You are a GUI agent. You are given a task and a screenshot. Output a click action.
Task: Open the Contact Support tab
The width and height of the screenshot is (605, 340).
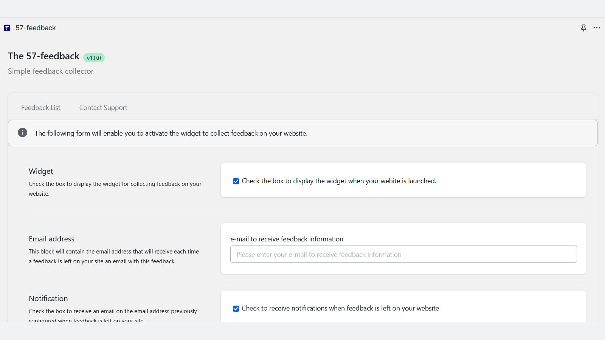click(x=103, y=108)
